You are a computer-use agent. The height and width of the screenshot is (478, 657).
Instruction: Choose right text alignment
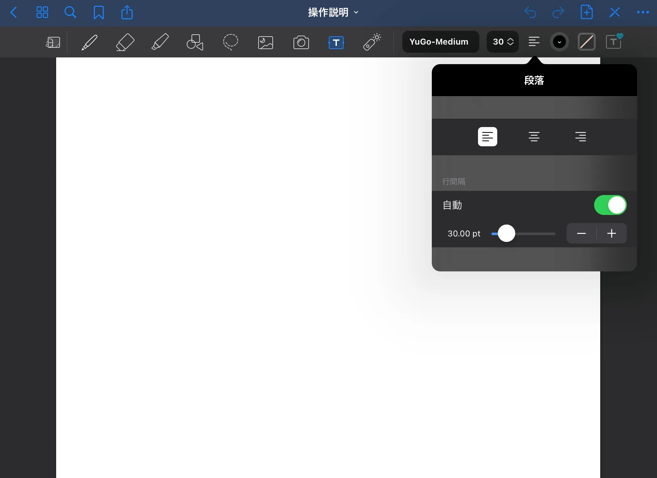(x=580, y=137)
